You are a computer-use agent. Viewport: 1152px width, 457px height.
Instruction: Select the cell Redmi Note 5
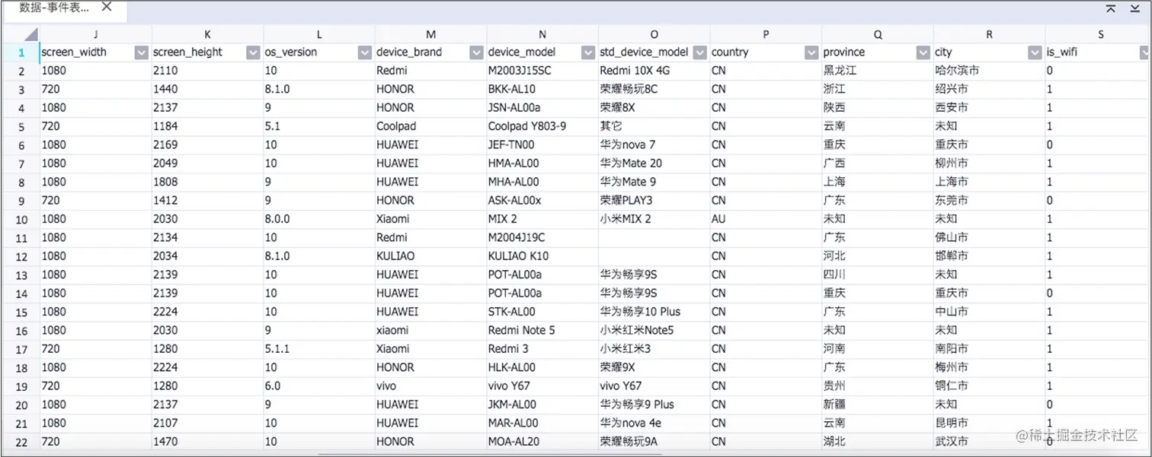point(542,330)
